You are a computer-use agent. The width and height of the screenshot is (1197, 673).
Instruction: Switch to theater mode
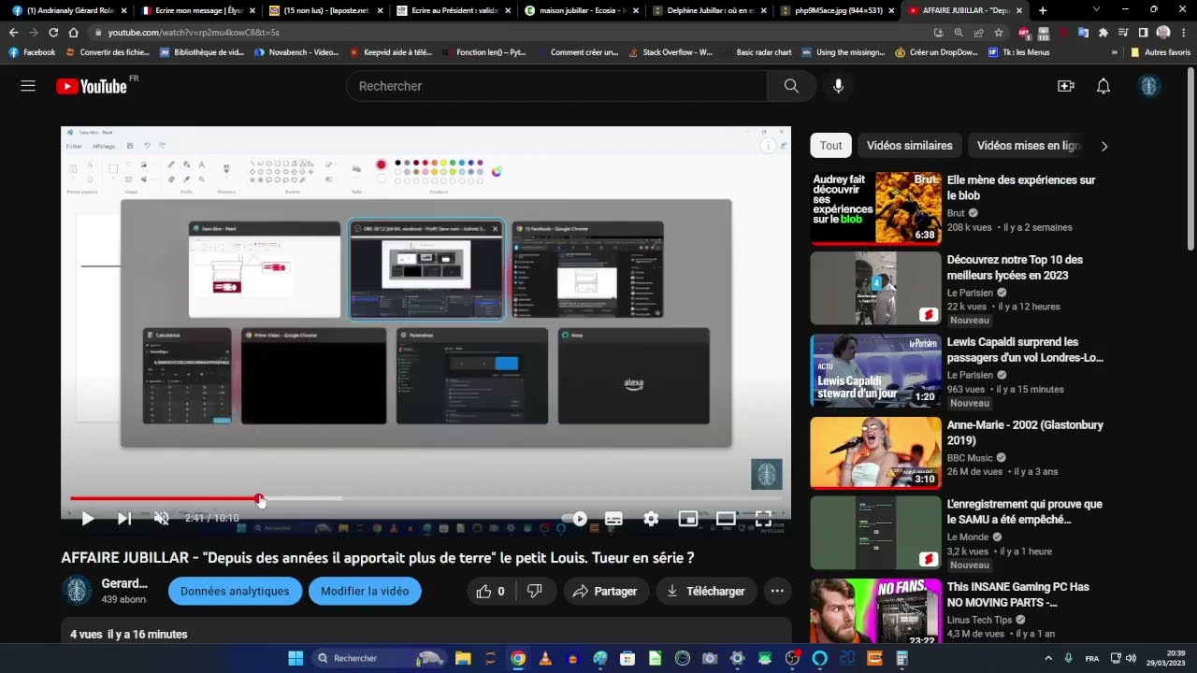(726, 518)
